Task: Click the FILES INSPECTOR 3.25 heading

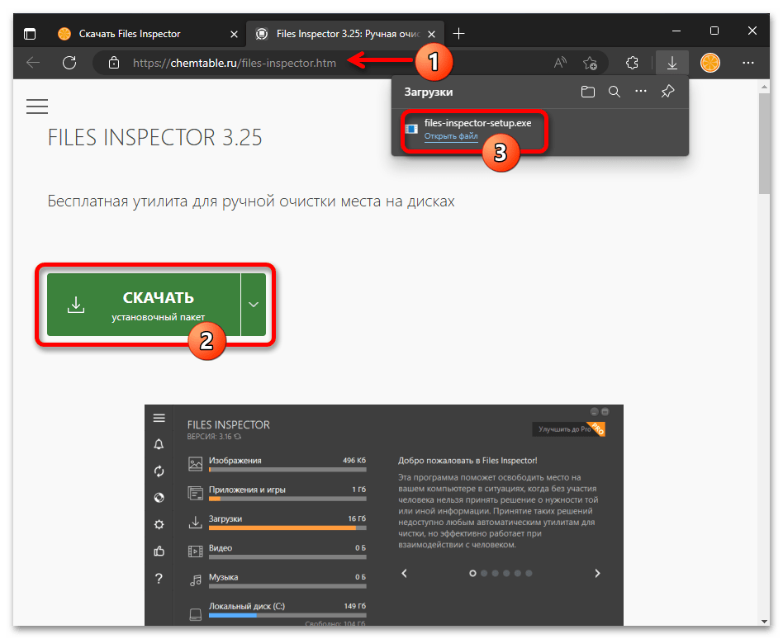Action: point(154,137)
